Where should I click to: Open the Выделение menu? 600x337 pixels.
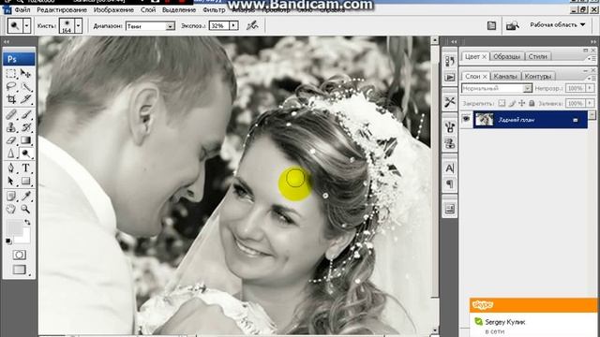pyautogui.click(x=179, y=10)
